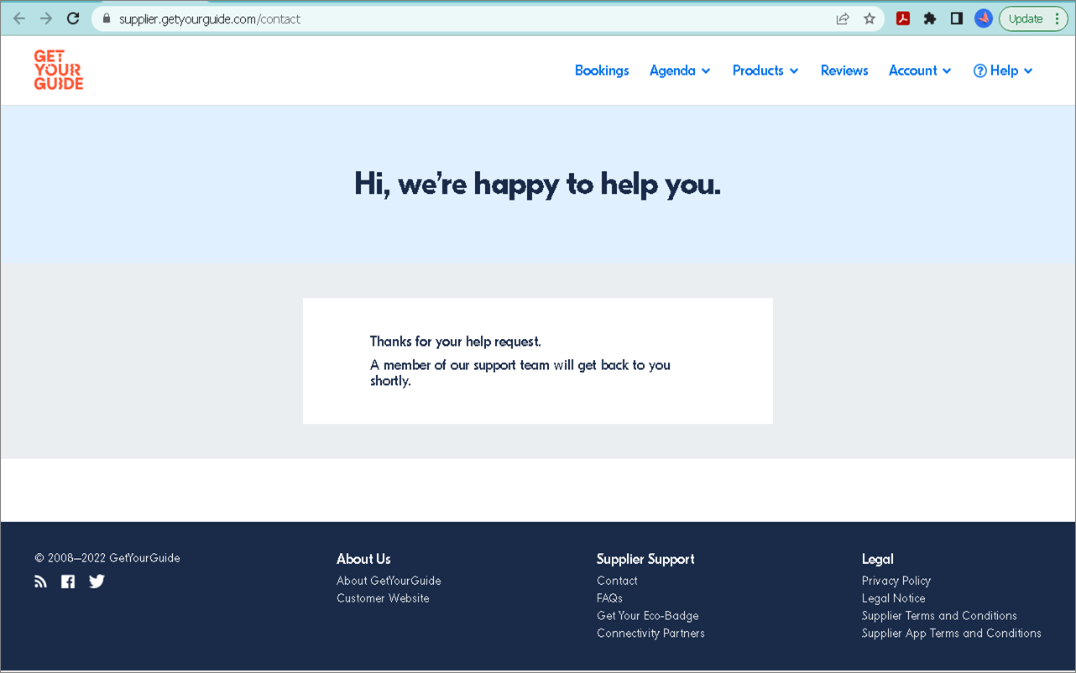Image resolution: width=1076 pixels, height=673 pixels.
Task: Click the Adobe PDF extension icon
Action: click(x=903, y=18)
